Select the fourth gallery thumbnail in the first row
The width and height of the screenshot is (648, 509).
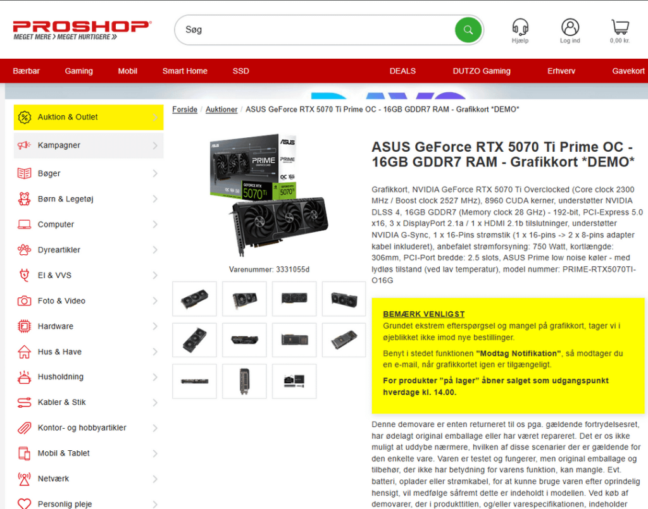(x=344, y=299)
